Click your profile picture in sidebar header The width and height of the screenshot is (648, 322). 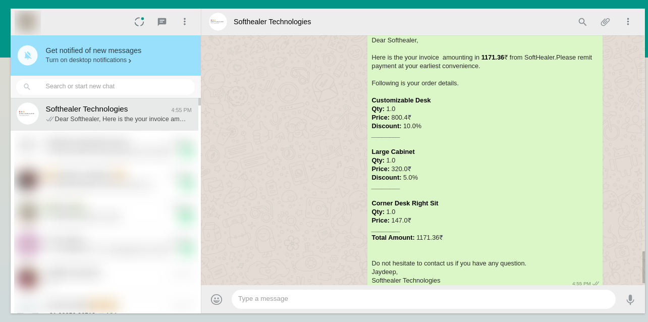28,22
